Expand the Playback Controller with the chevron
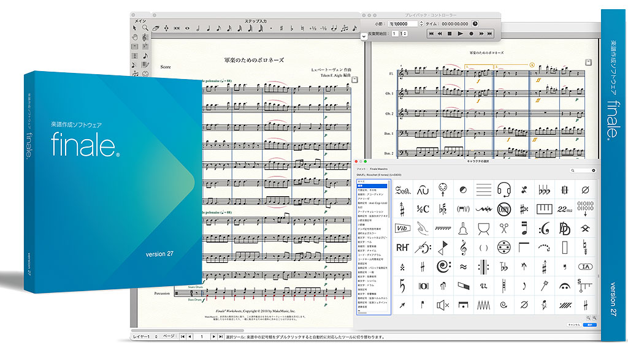This screenshot has width=628, height=353. tap(364, 36)
